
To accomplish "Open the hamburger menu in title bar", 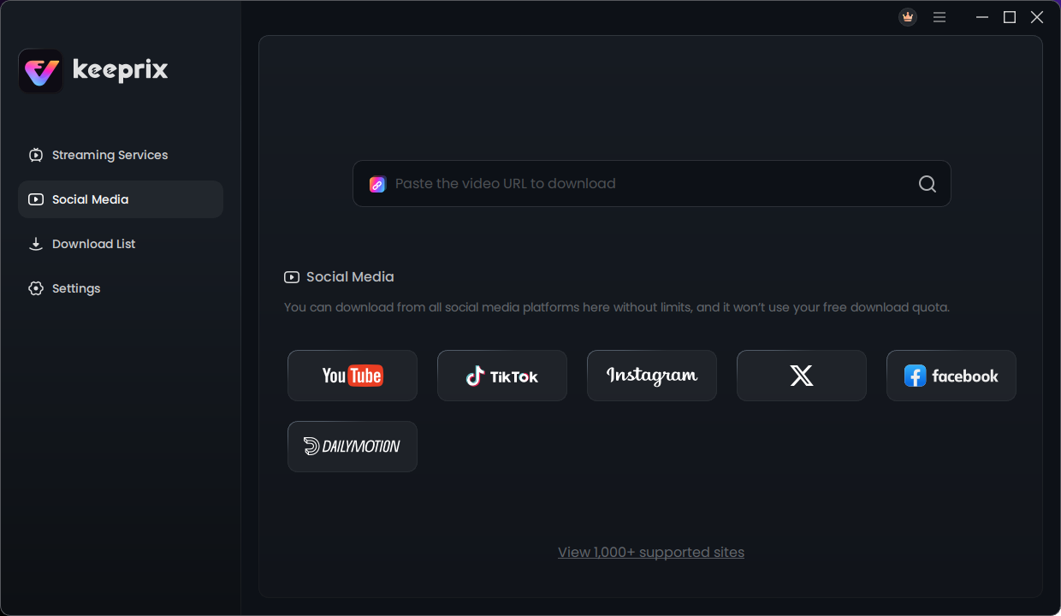I will tap(939, 17).
